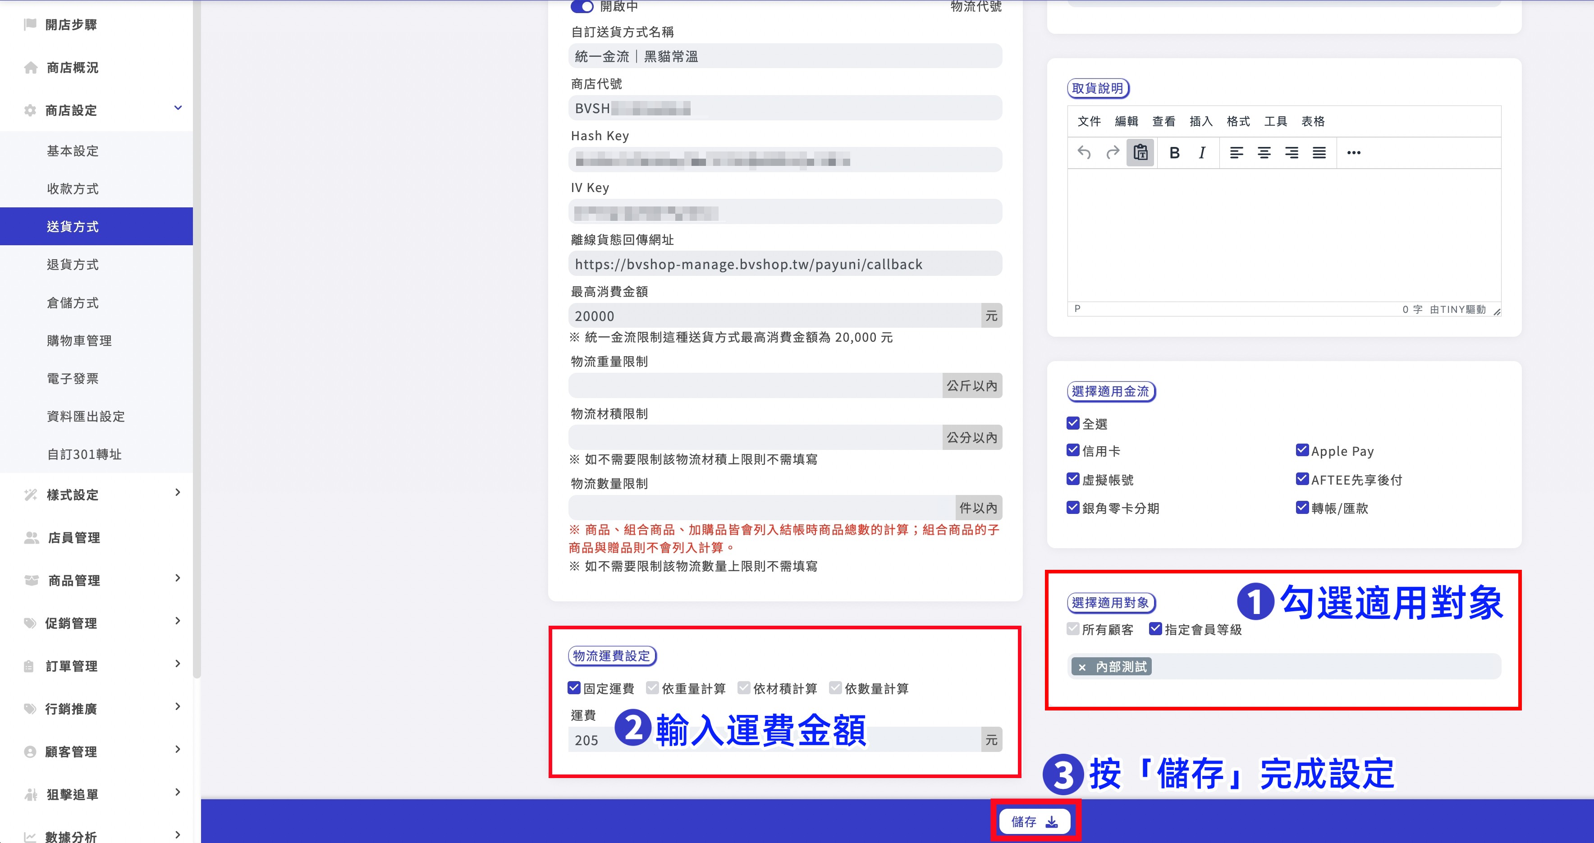Image resolution: width=1594 pixels, height=843 pixels.
Task: Uncheck the 轉帳/匯款 checkbox
Action: coord(1302,508)
